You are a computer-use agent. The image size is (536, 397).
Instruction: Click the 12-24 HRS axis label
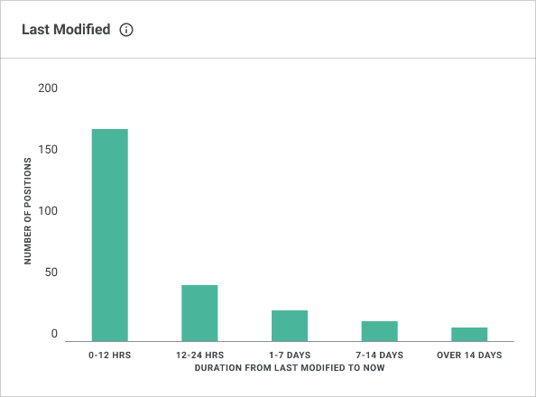200,355
